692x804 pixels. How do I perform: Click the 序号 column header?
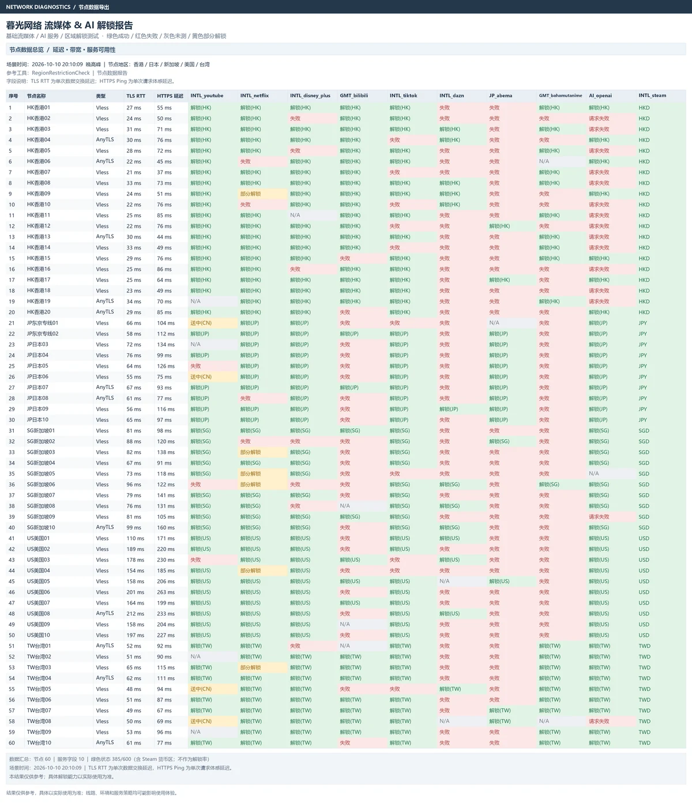(13, 96)
